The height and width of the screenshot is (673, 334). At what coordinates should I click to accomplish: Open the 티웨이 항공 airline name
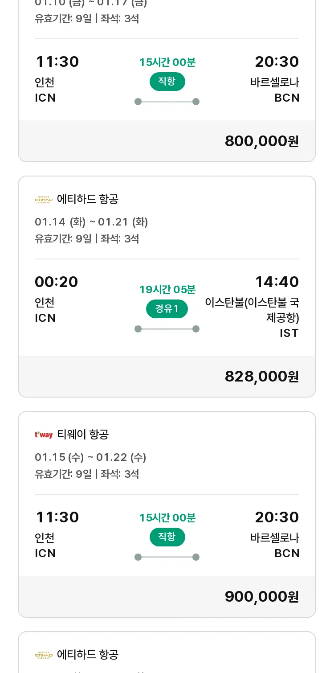pyautogui.click(x=83, y=435)
